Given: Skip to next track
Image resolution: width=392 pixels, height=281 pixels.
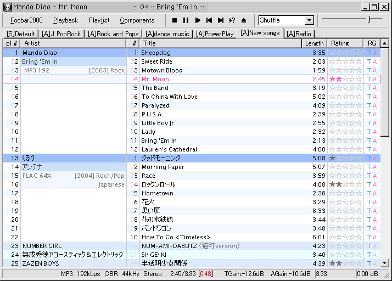Looking at the screenshot, I should (x=221, y=20).
